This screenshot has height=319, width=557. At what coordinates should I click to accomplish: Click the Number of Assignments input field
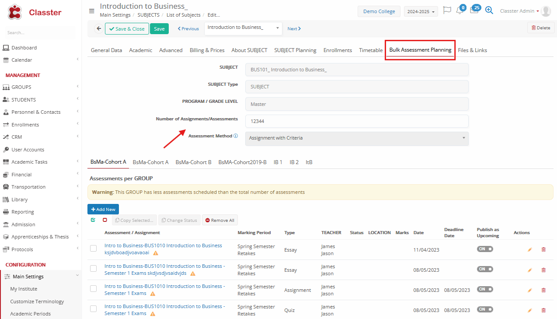click(356, 121)
